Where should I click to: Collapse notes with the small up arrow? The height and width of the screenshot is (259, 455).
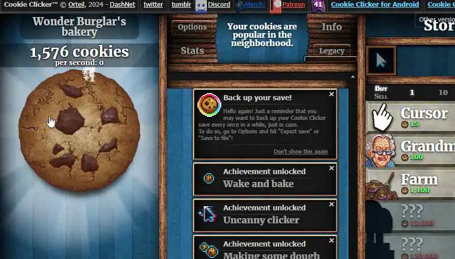coord(353,77)
